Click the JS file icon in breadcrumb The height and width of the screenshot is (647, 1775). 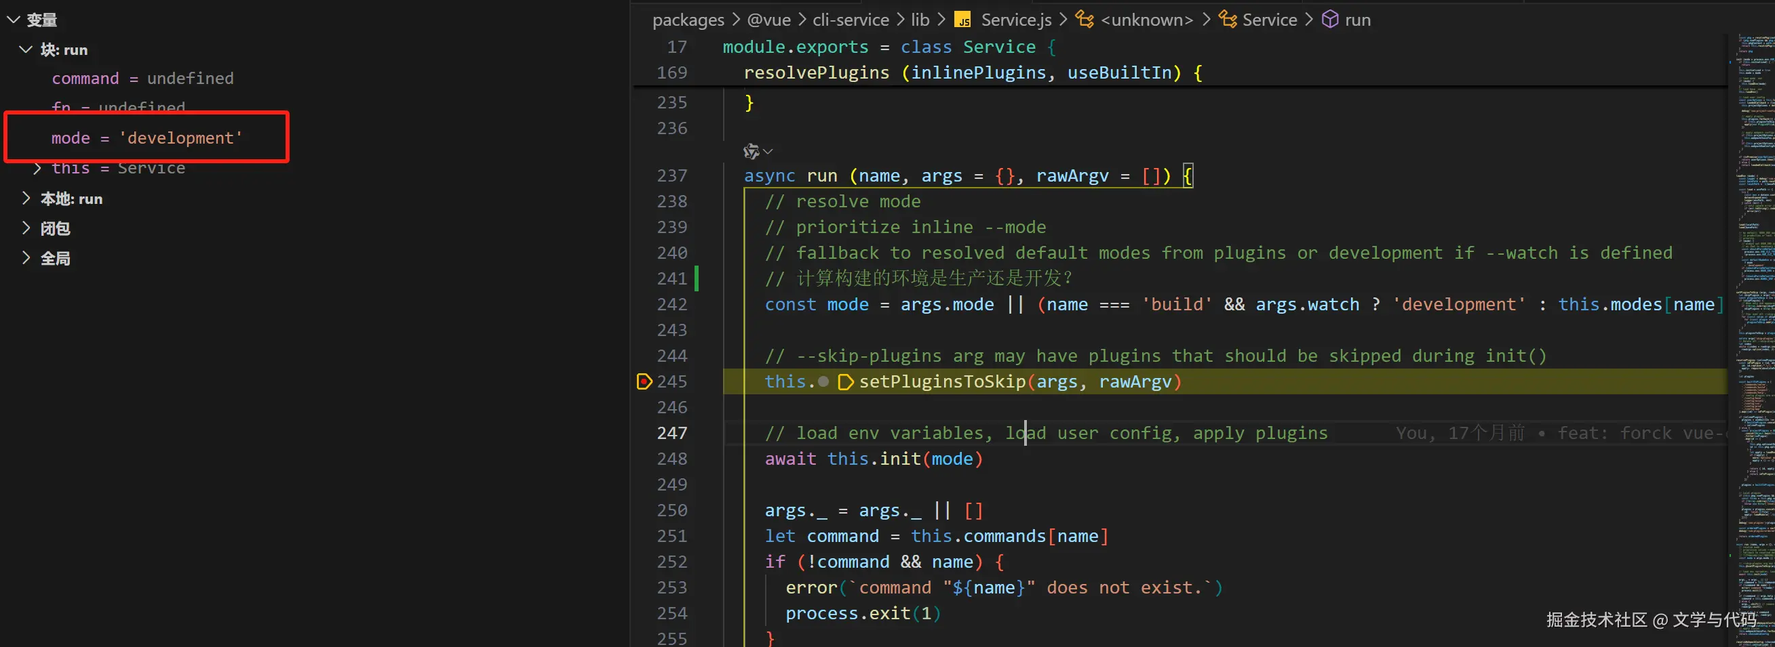pyautogui.click(x=962, y=20)
